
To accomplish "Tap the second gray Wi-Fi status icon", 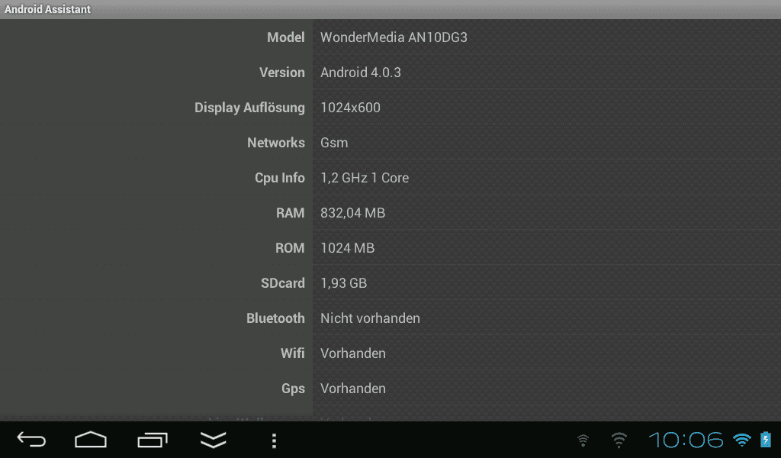I will point(619,440).
